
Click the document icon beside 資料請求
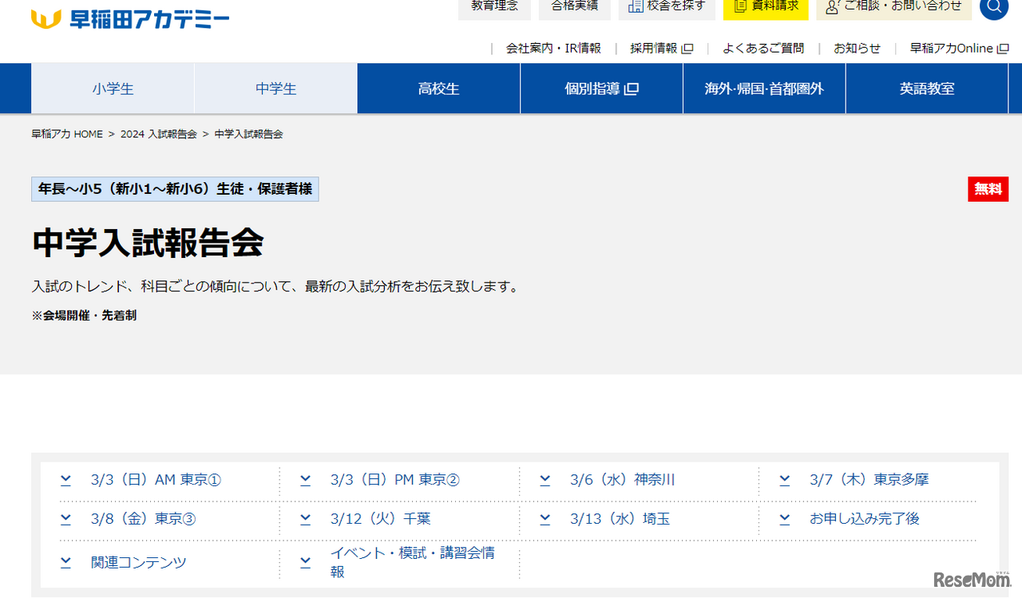click(740, 6)
